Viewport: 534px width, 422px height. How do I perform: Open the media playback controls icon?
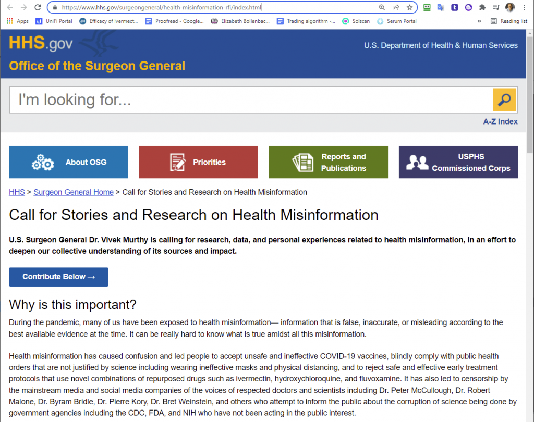[x=495, y=7]
